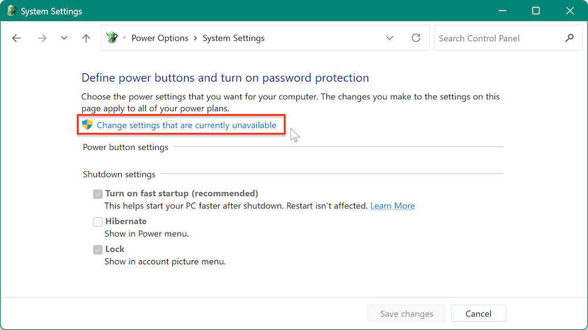Click the System Settings title bar icon
Screen dimensions: 588x330
pos(11,11)
